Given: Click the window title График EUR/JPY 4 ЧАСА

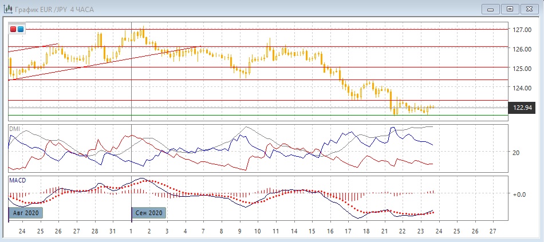Looking at the screenshot, I should pyautogui.click(x=54, y=9).
